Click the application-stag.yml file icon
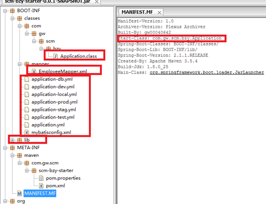This screenshot has height=204, width=266. pos(26,109)
